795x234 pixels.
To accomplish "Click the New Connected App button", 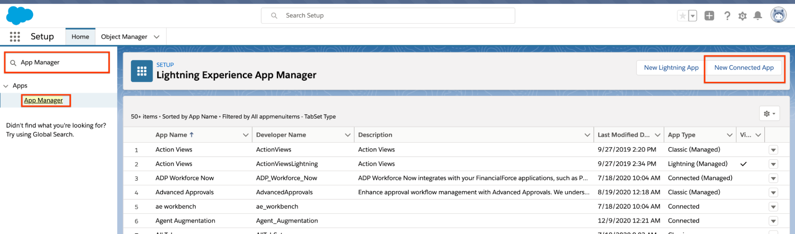I will (x=744, y=68).
